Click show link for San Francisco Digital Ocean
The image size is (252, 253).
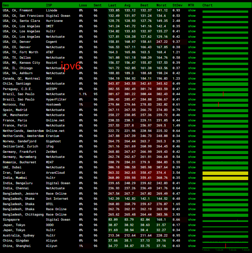click(192, 16)
